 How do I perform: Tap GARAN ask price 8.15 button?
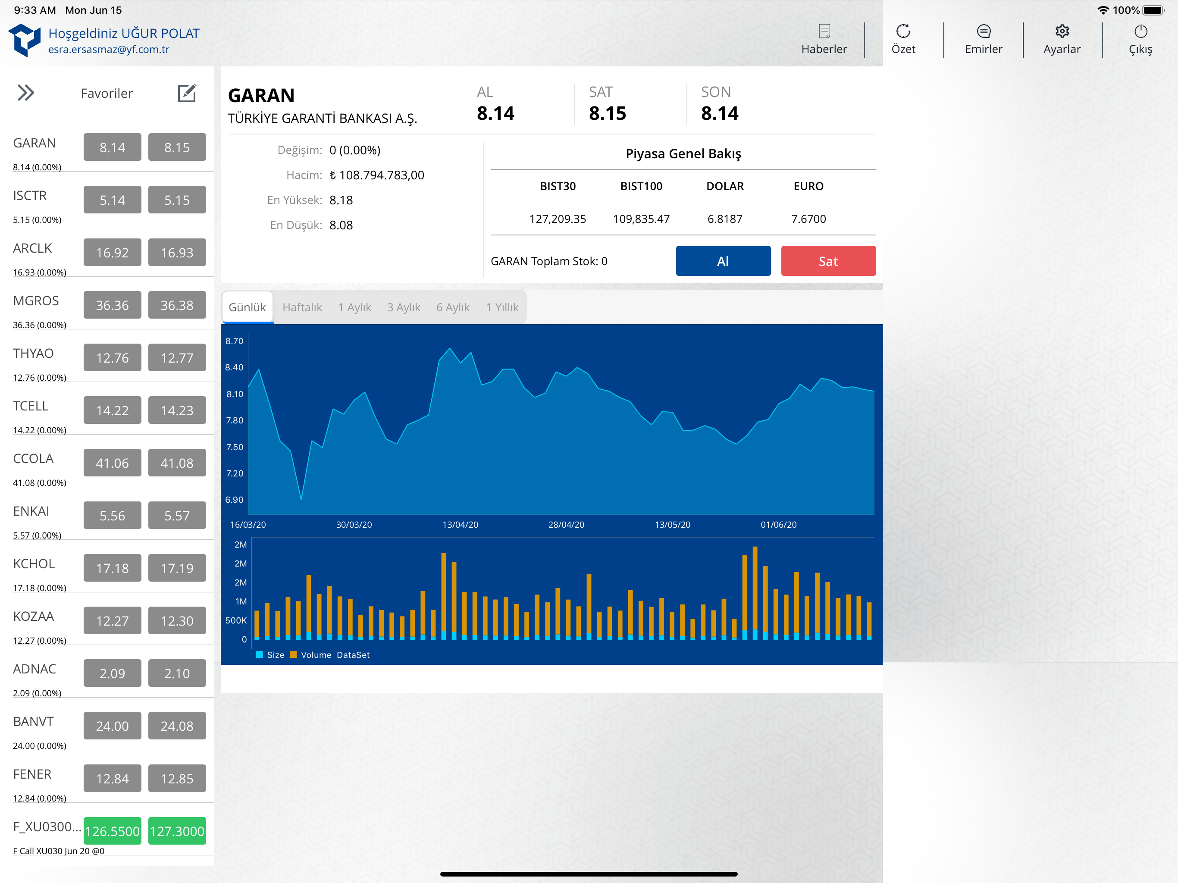point(177,147)
